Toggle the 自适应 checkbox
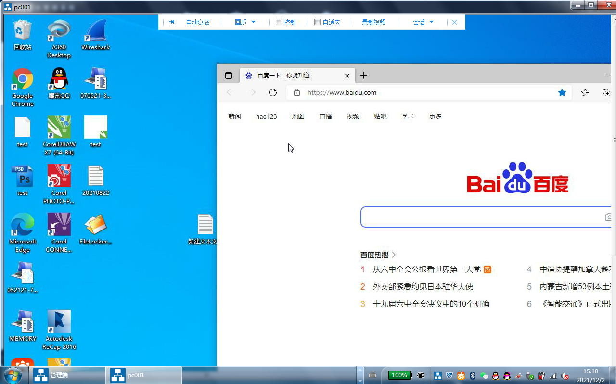 pyautogui.click(x=317, y=22)
